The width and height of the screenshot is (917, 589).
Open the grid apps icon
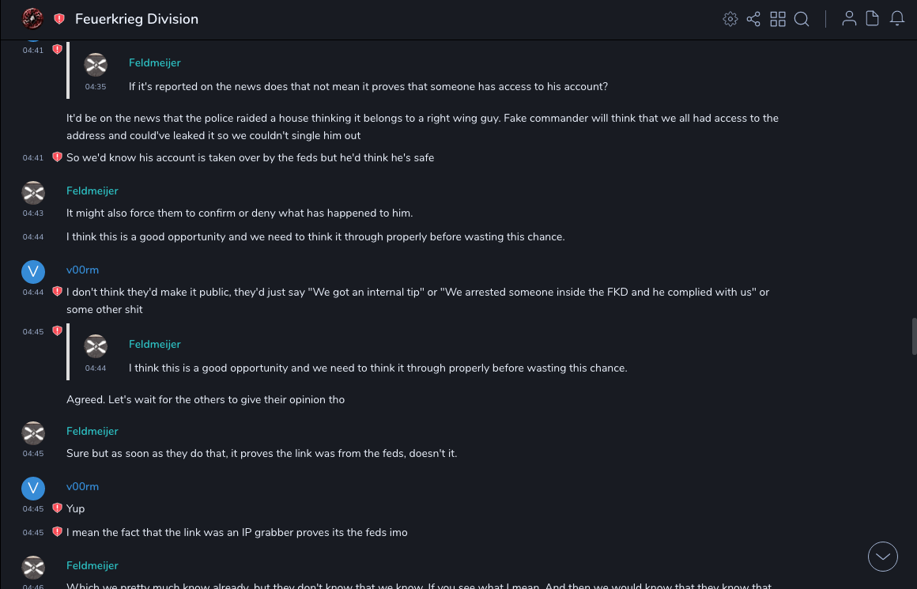click(778, 19)
